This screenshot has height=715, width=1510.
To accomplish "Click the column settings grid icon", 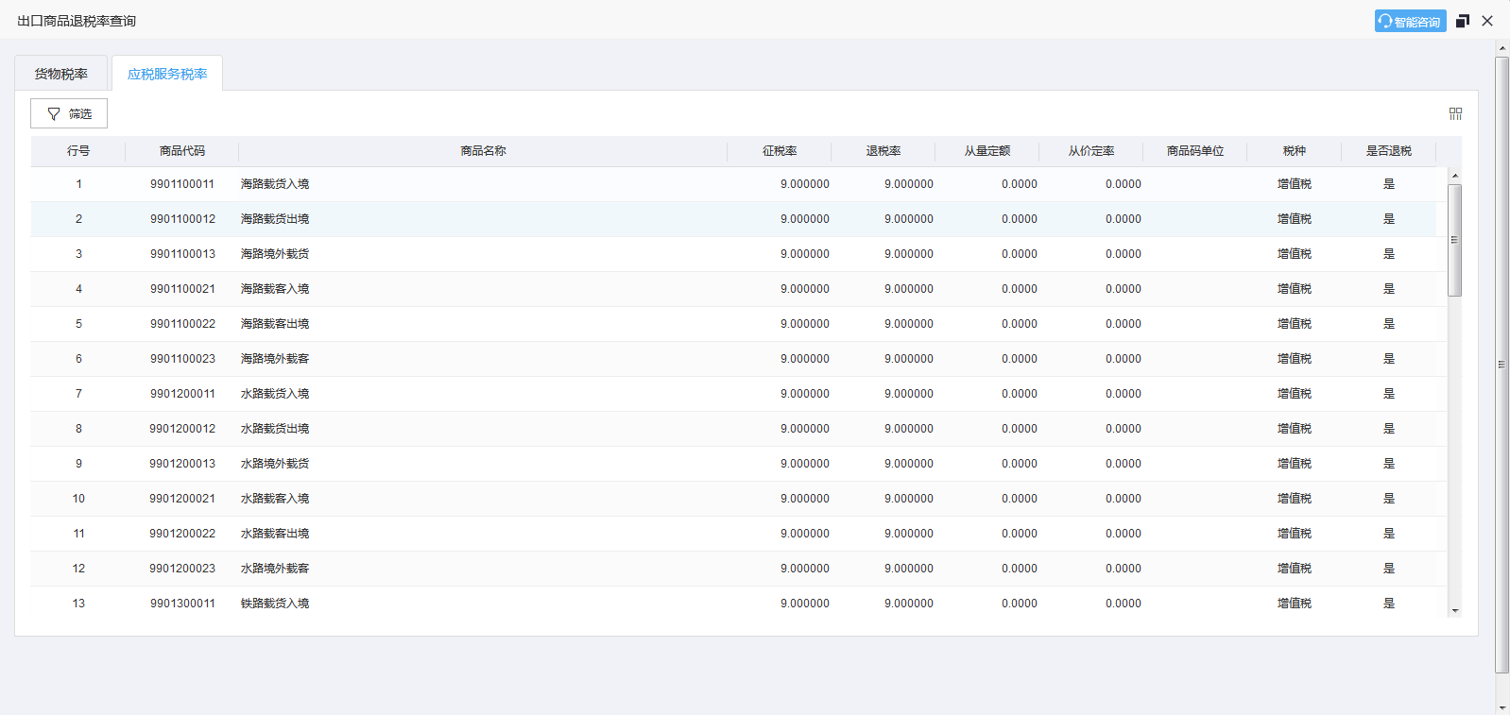I will (x=1455, y=113).
